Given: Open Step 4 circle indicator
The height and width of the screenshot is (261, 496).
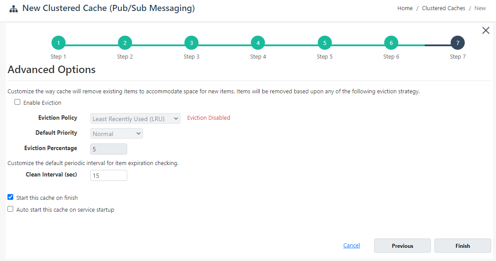Looking at the screenshot, I should (258, 43).
